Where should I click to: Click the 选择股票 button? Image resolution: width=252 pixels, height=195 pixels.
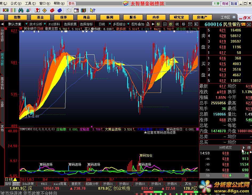(70, 24)
